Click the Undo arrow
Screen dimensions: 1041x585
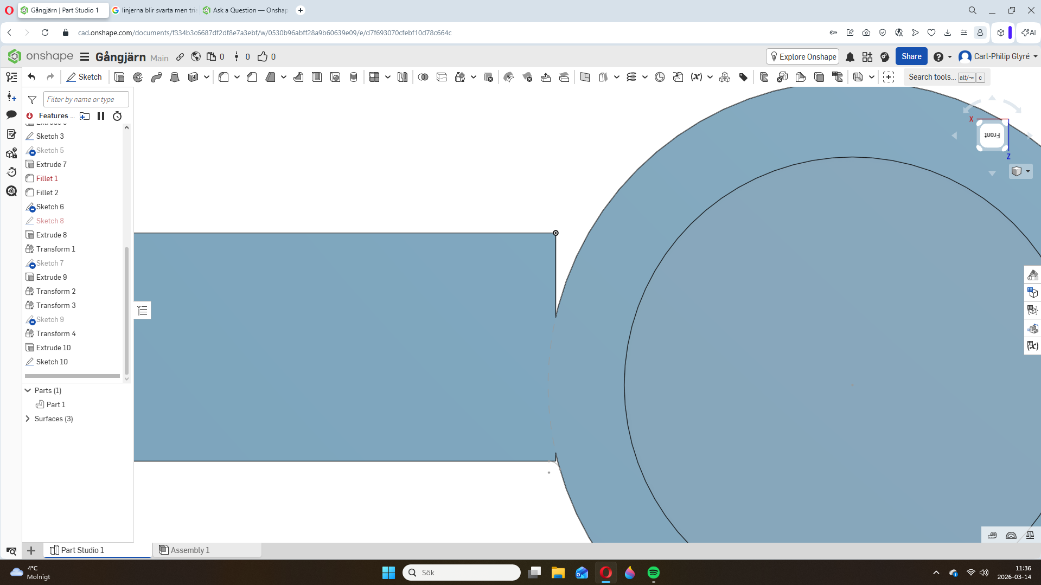[x=31, y=77]
